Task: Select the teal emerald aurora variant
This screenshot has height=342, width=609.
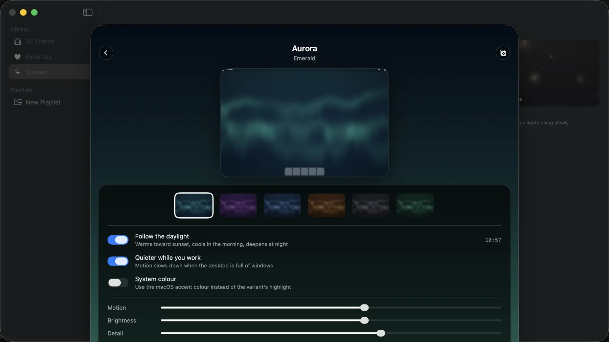Action: click(x=194, y=205)
